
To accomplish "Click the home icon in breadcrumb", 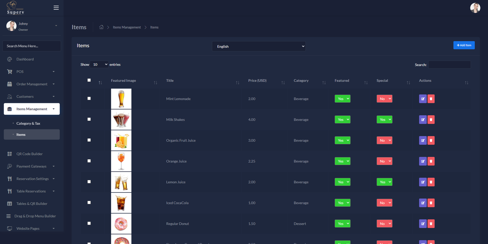I will pos(101,27).
